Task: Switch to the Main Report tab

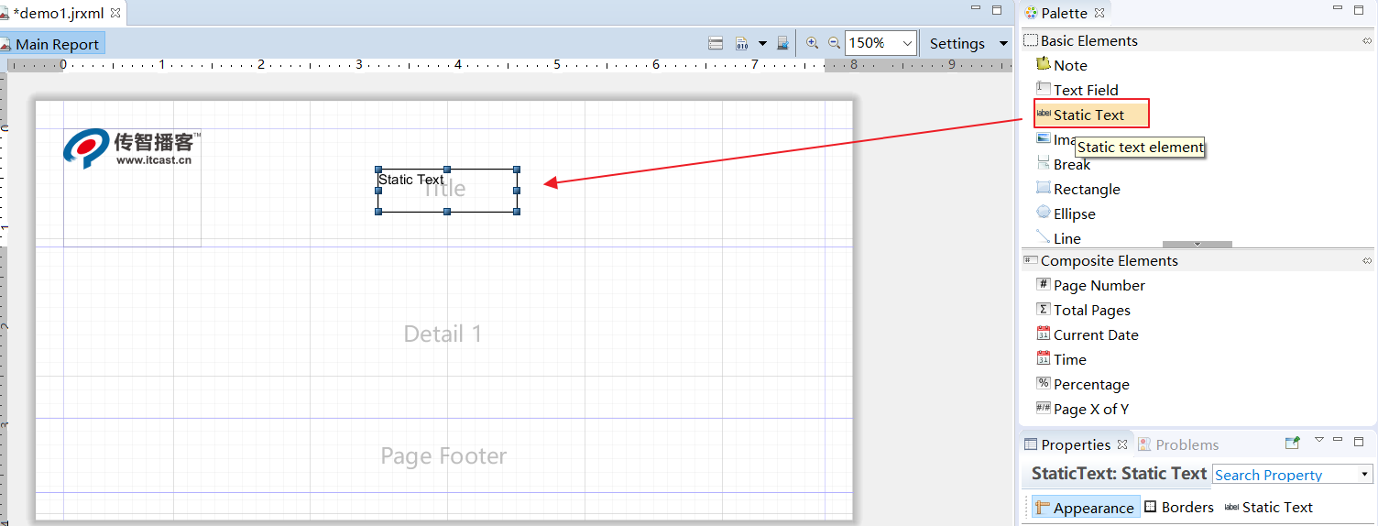Action: pos(50,44)
